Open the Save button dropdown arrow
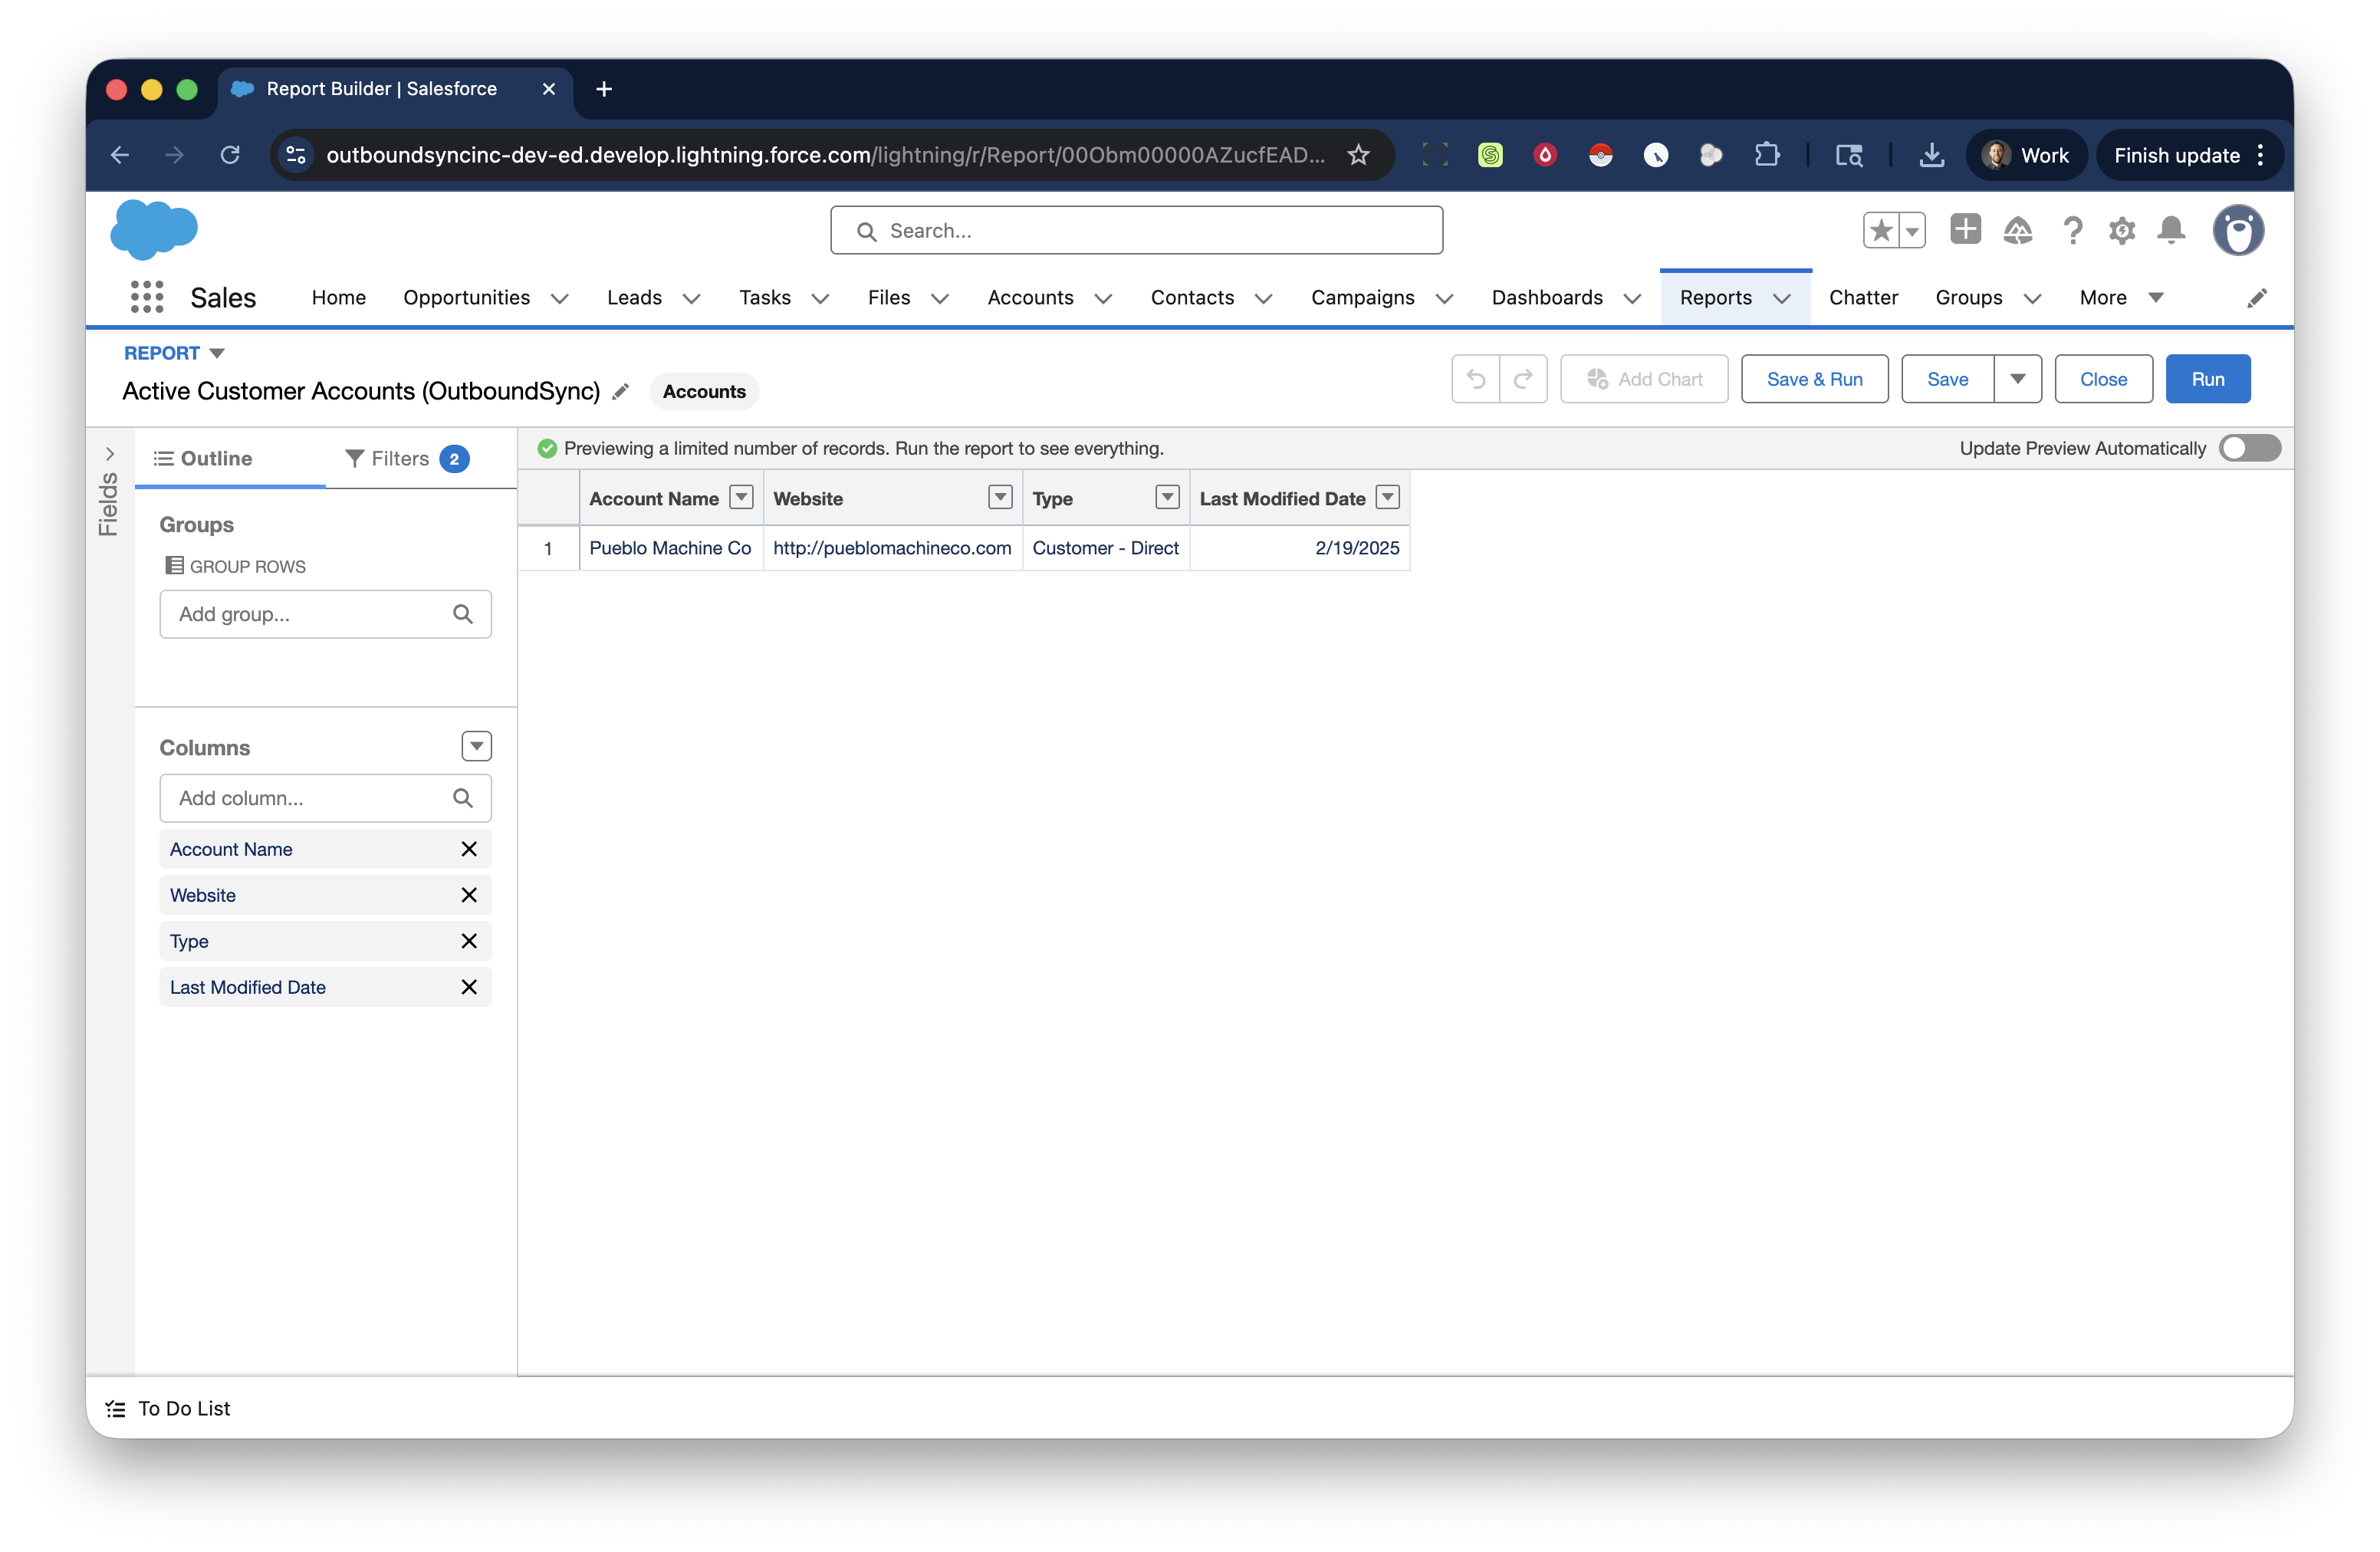 point(2018,379)
